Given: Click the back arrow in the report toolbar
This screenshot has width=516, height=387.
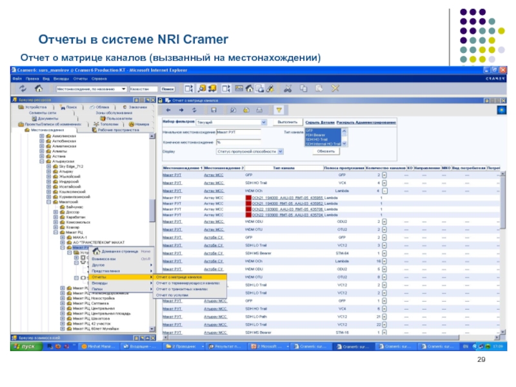Looking at the screenshot, I should [x=168, y=110].
